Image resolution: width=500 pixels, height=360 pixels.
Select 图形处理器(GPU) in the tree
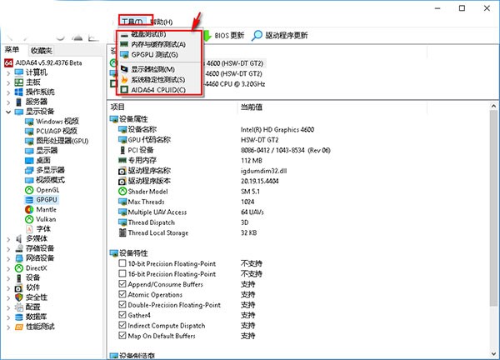click(62, 140)
